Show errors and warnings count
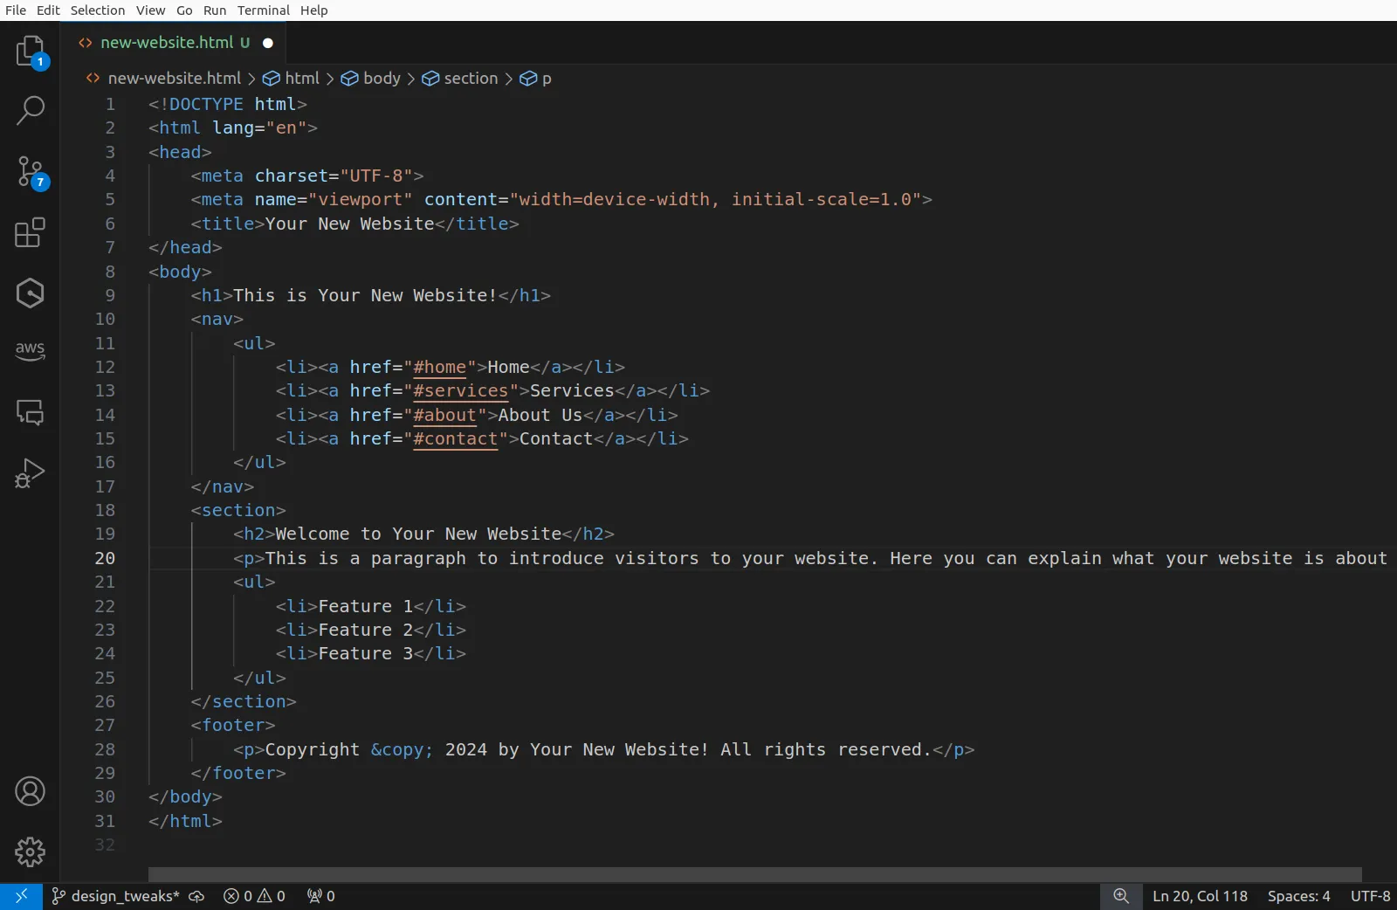 254,896
